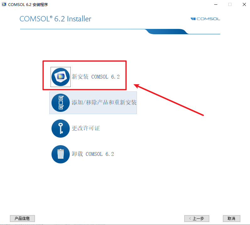Select the 卸载 COMSOL 6.2 text label

point(93,154)
